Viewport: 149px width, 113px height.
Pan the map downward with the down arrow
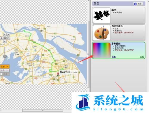pos(5,41)
